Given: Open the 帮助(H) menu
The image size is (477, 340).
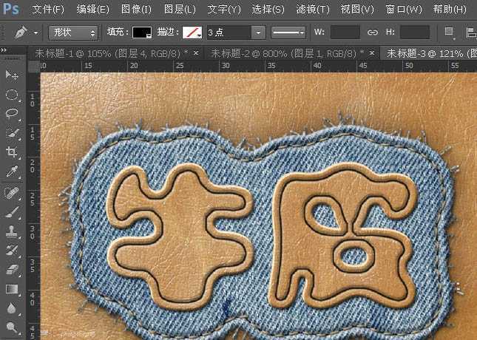Looking at the screenshot, I should click(x=450, y=10).
